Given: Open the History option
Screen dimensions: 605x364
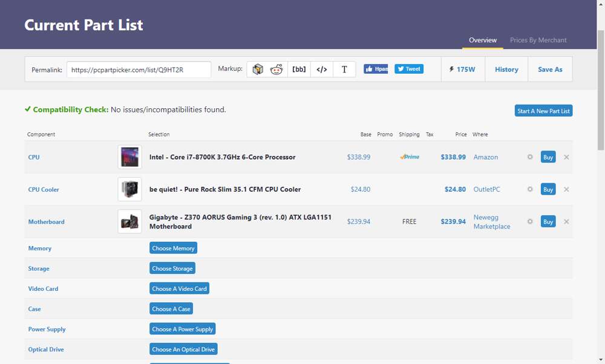Looking at the screenshot, I should point(506,70).
